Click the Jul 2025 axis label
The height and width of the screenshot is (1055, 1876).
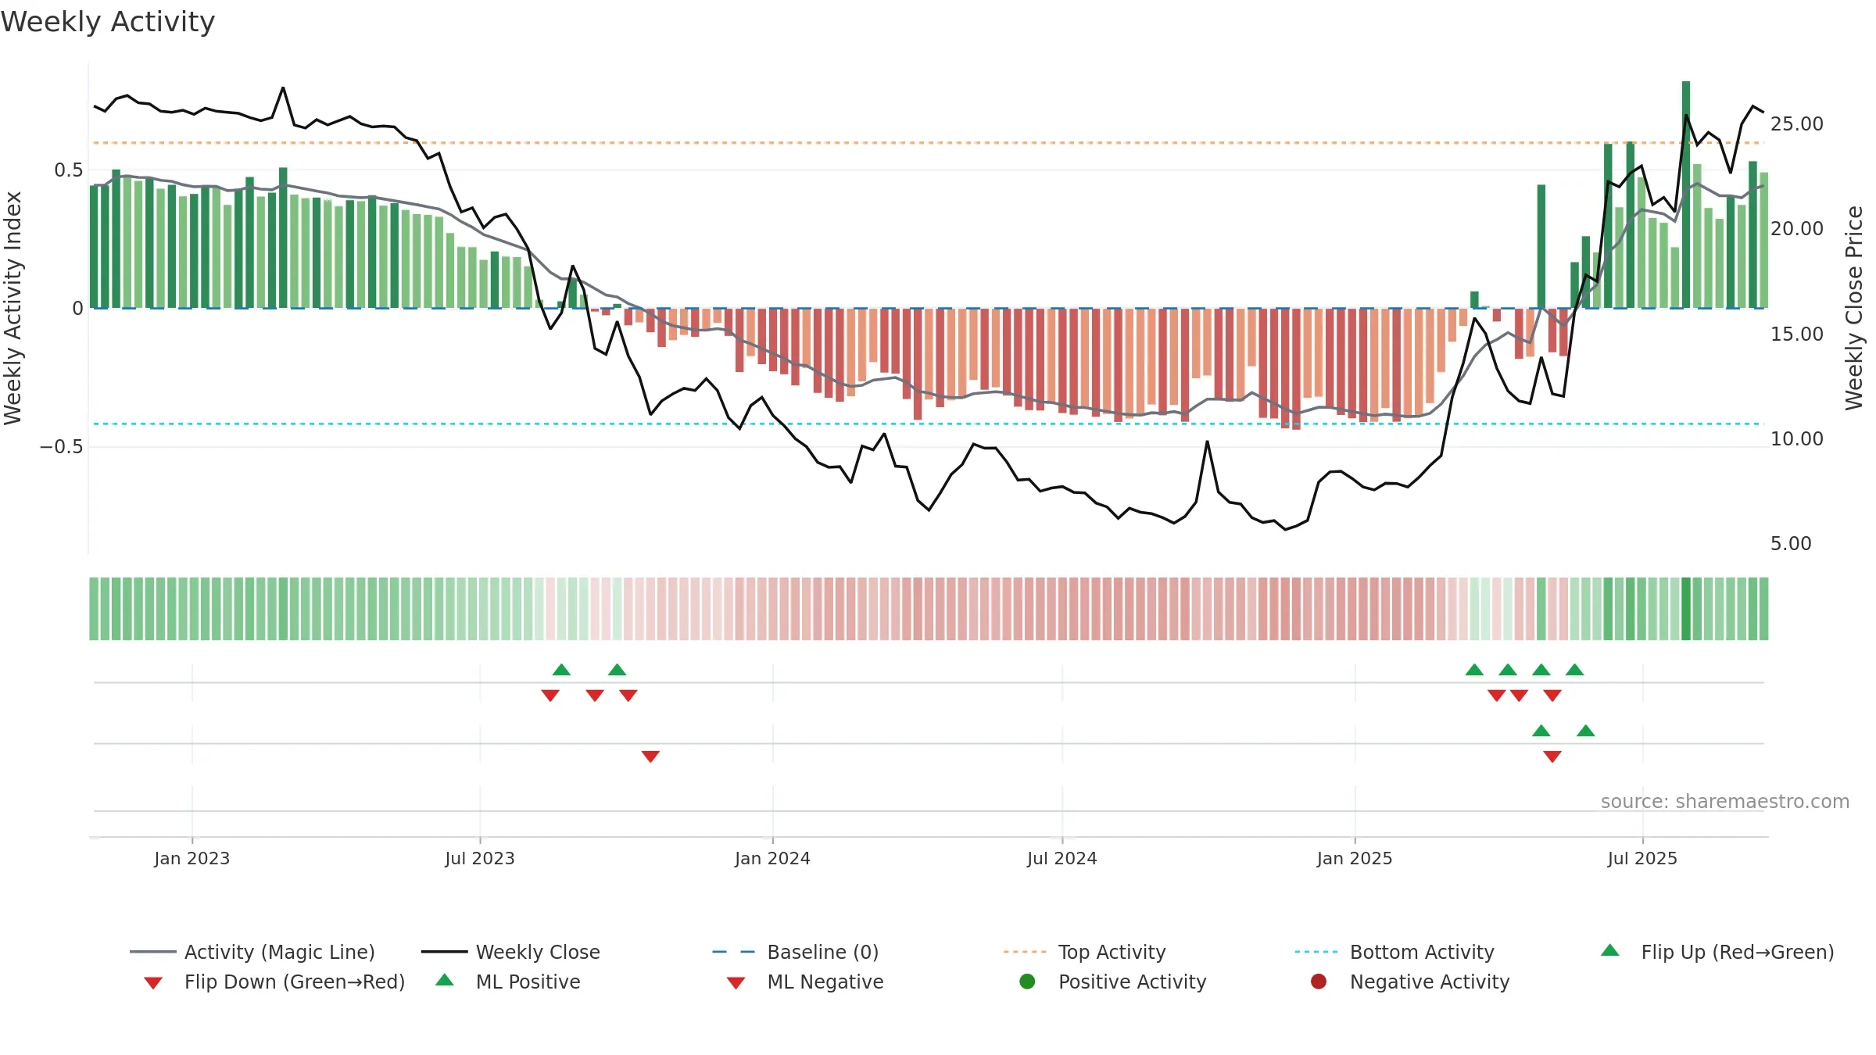pos(1642,858)
